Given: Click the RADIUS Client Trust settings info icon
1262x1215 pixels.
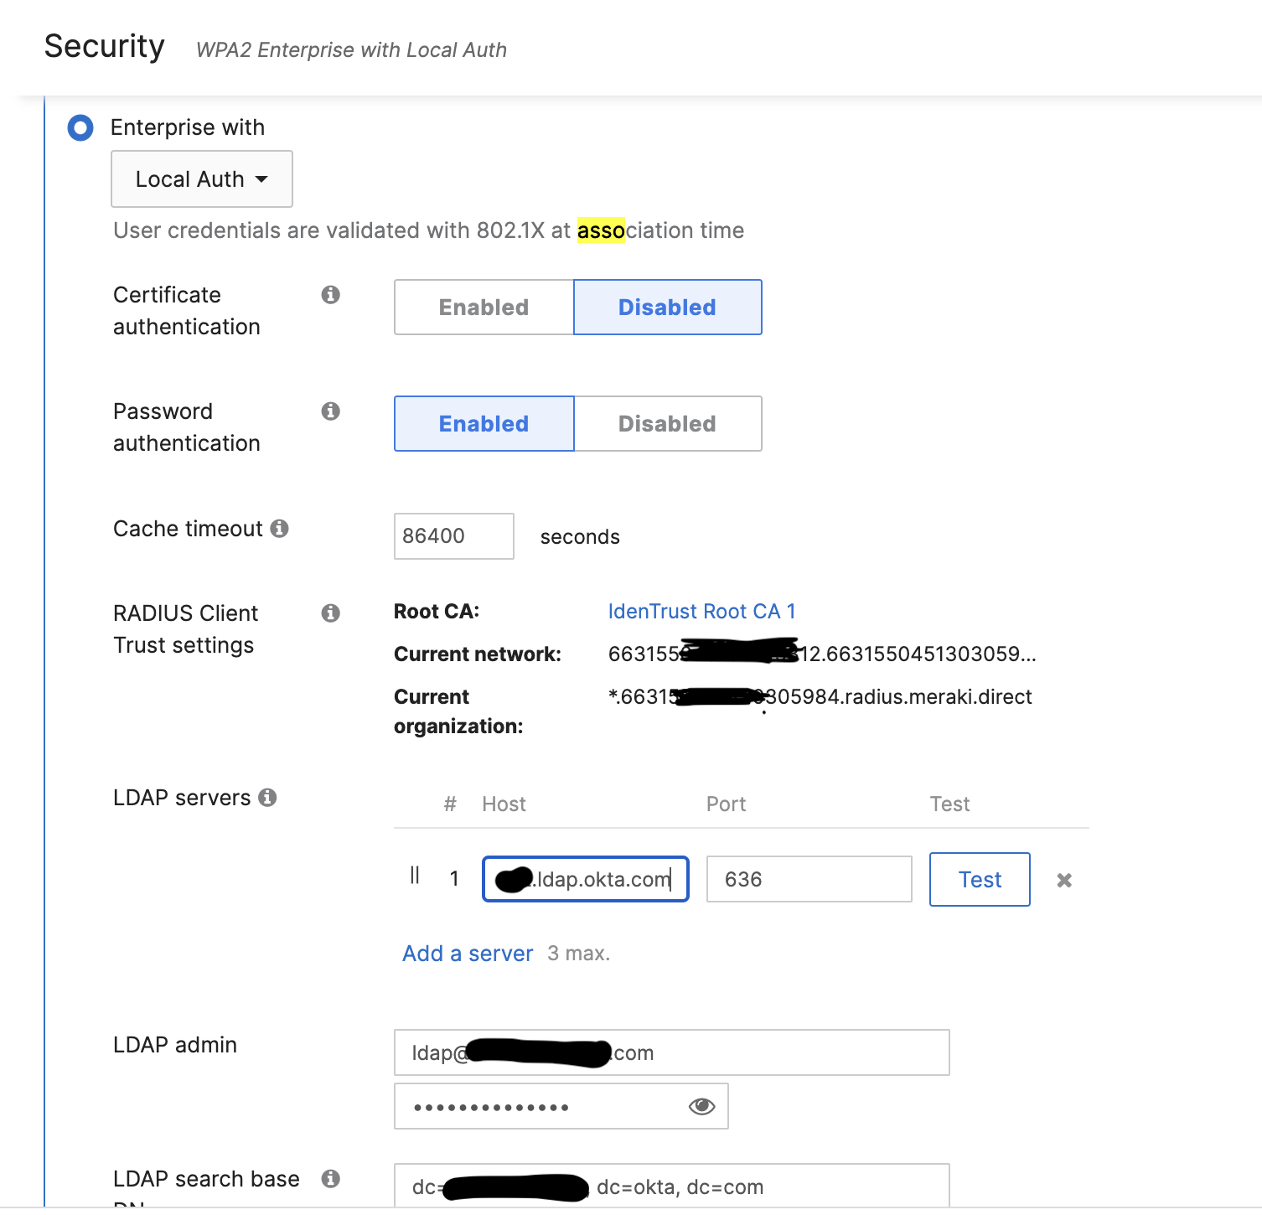Looking at the screenshot, I should pos(331,613).
